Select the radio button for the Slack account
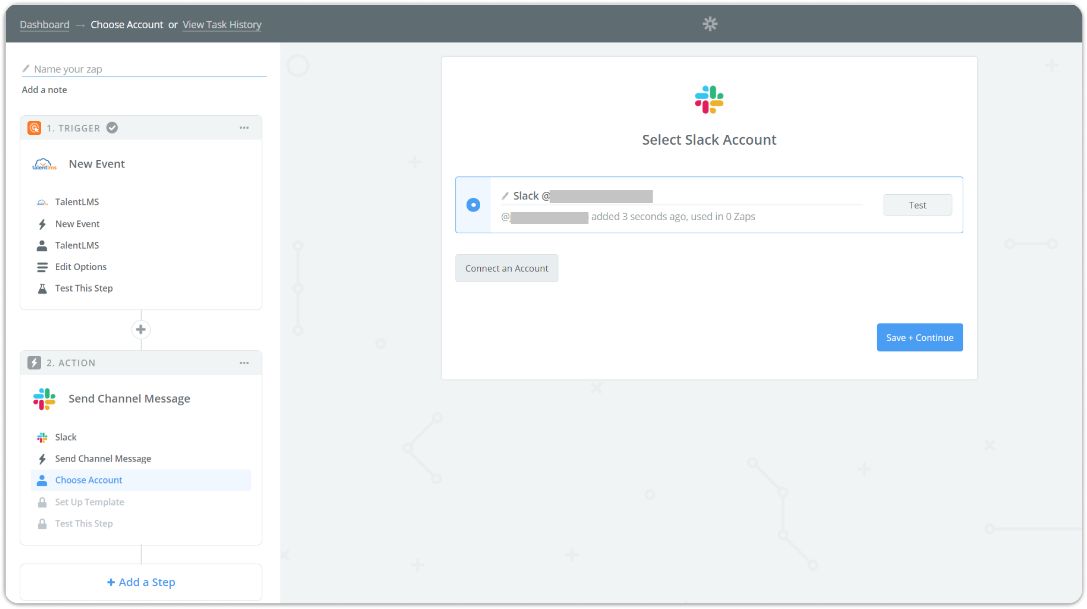Image resolution: width=1087 pixels, height=609 pixels. (473, 205)
